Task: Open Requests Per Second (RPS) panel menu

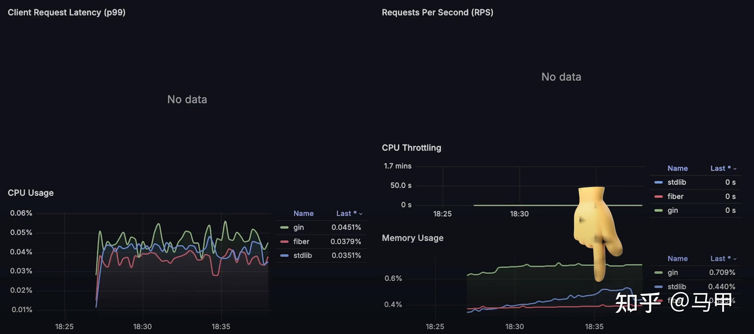Action: (x=437, y=12)
